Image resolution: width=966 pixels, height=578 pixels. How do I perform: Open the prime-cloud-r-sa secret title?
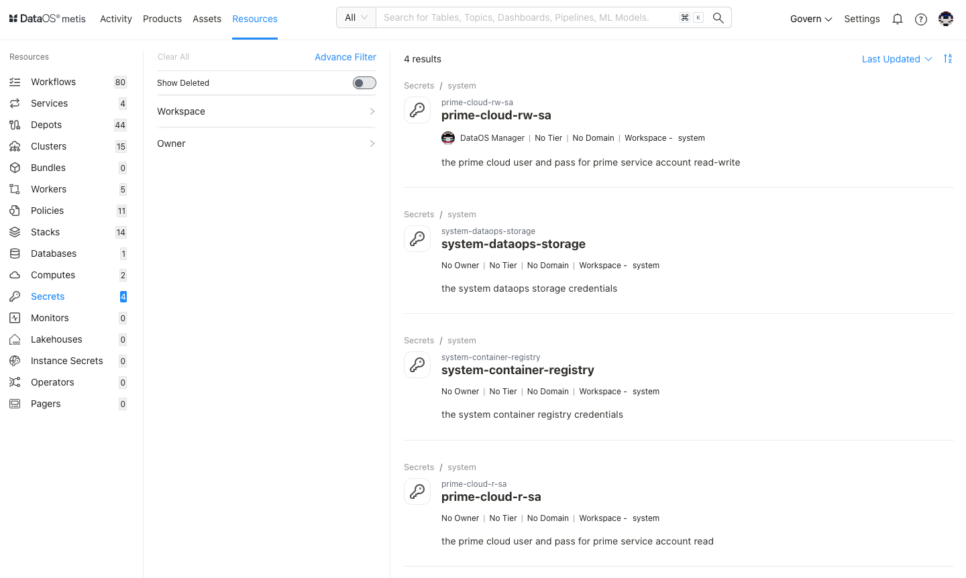coord(491,497)
